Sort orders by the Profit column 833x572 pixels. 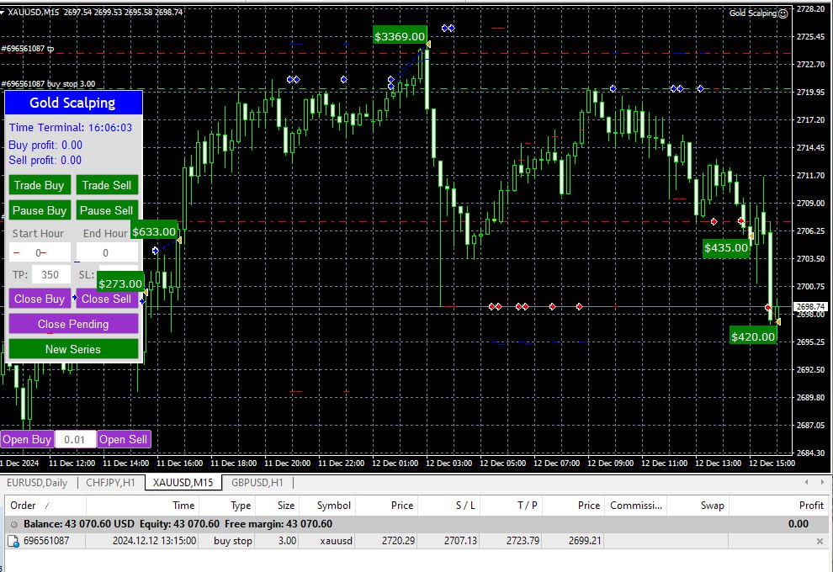click(777, 506)
